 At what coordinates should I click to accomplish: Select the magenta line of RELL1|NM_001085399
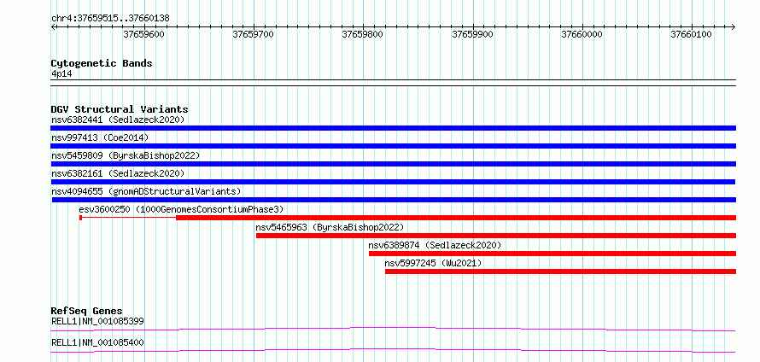point(393,329)
